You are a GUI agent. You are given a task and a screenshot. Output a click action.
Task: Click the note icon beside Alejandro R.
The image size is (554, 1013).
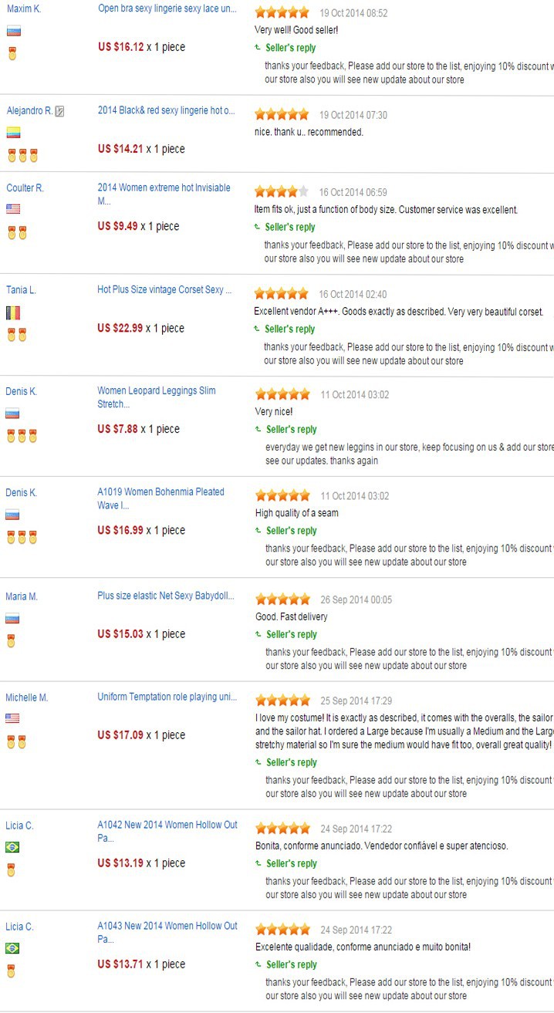pos(60,111)
